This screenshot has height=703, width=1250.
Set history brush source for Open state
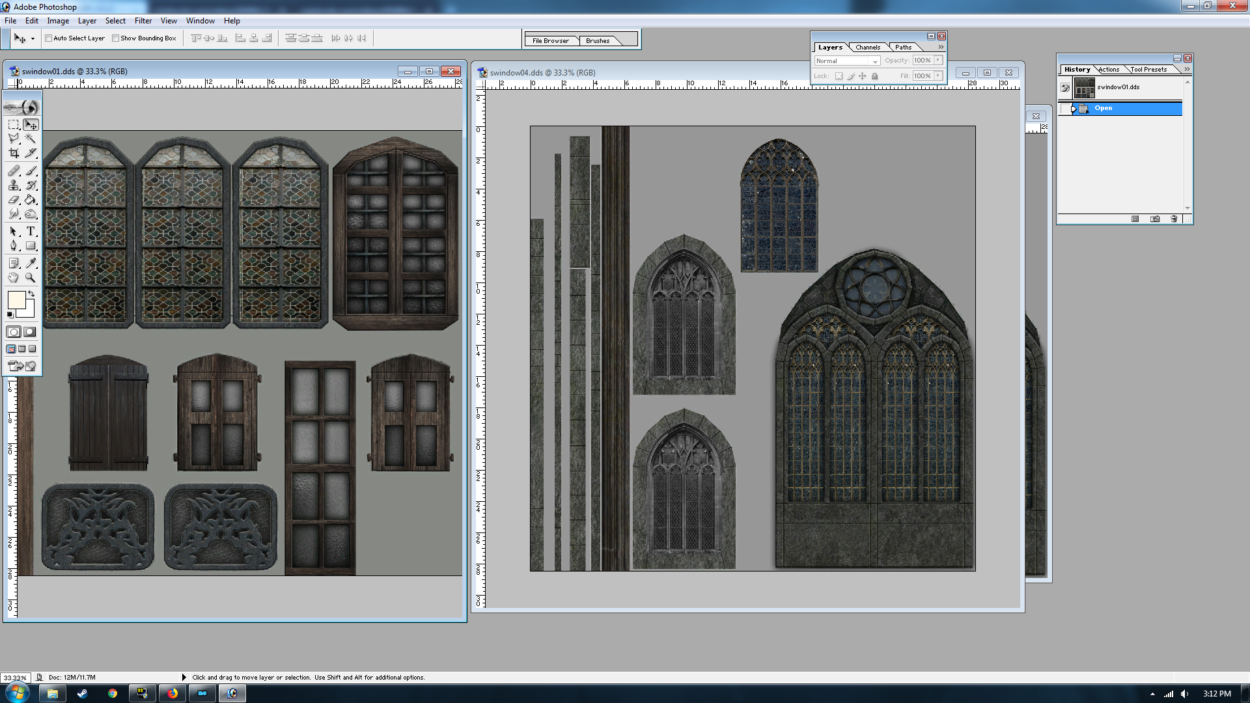pos(1065,109)
